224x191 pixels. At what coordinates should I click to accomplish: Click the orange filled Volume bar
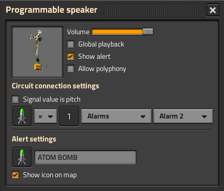click(117, 32)
